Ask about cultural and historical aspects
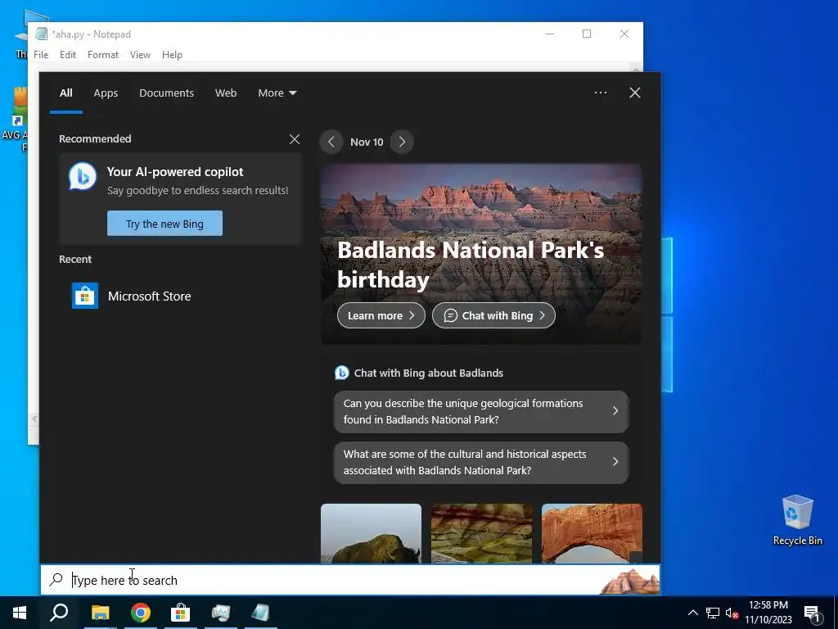Viewport: 838px width, 629px height. (481, 462)
